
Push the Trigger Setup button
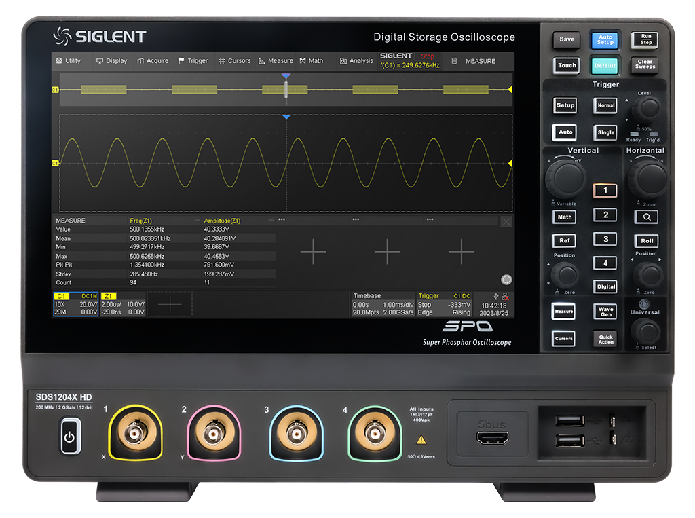(x=565, y=105)
